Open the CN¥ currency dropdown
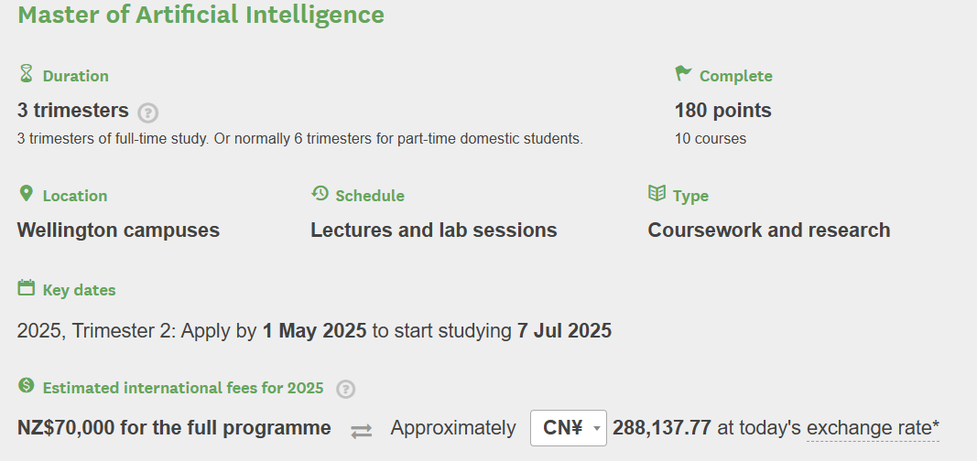The height and width of the screenshot is (461, 977). (x=569, y=428)
